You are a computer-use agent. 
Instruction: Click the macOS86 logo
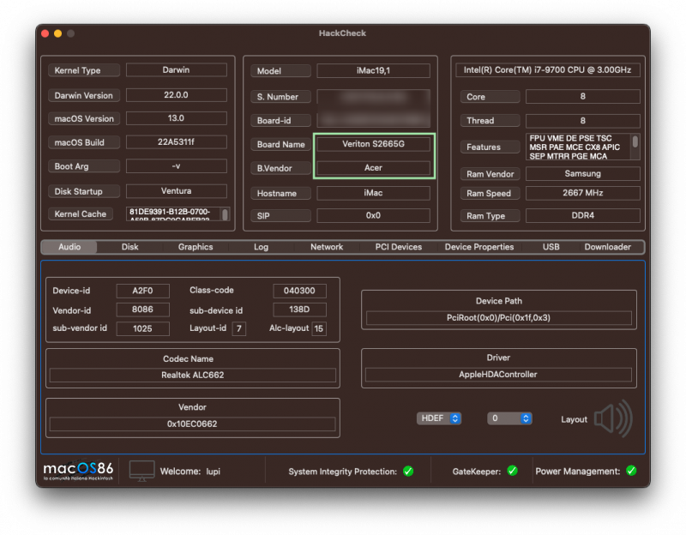coord(78,471)
